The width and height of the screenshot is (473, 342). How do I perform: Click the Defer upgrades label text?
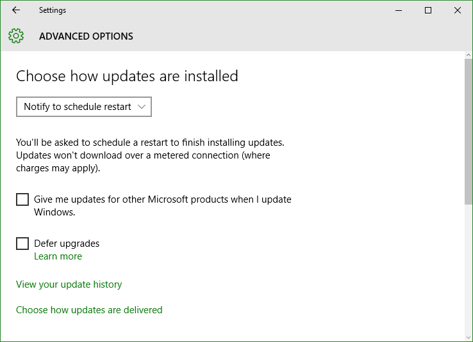67,244
